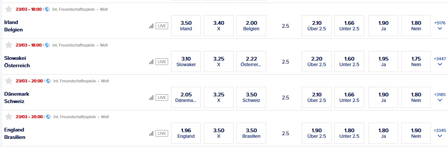The width and height of the screenshot is (448, 147).
Task: Choose Über 2.5 at 1.90 for England match
Action: 317,133
